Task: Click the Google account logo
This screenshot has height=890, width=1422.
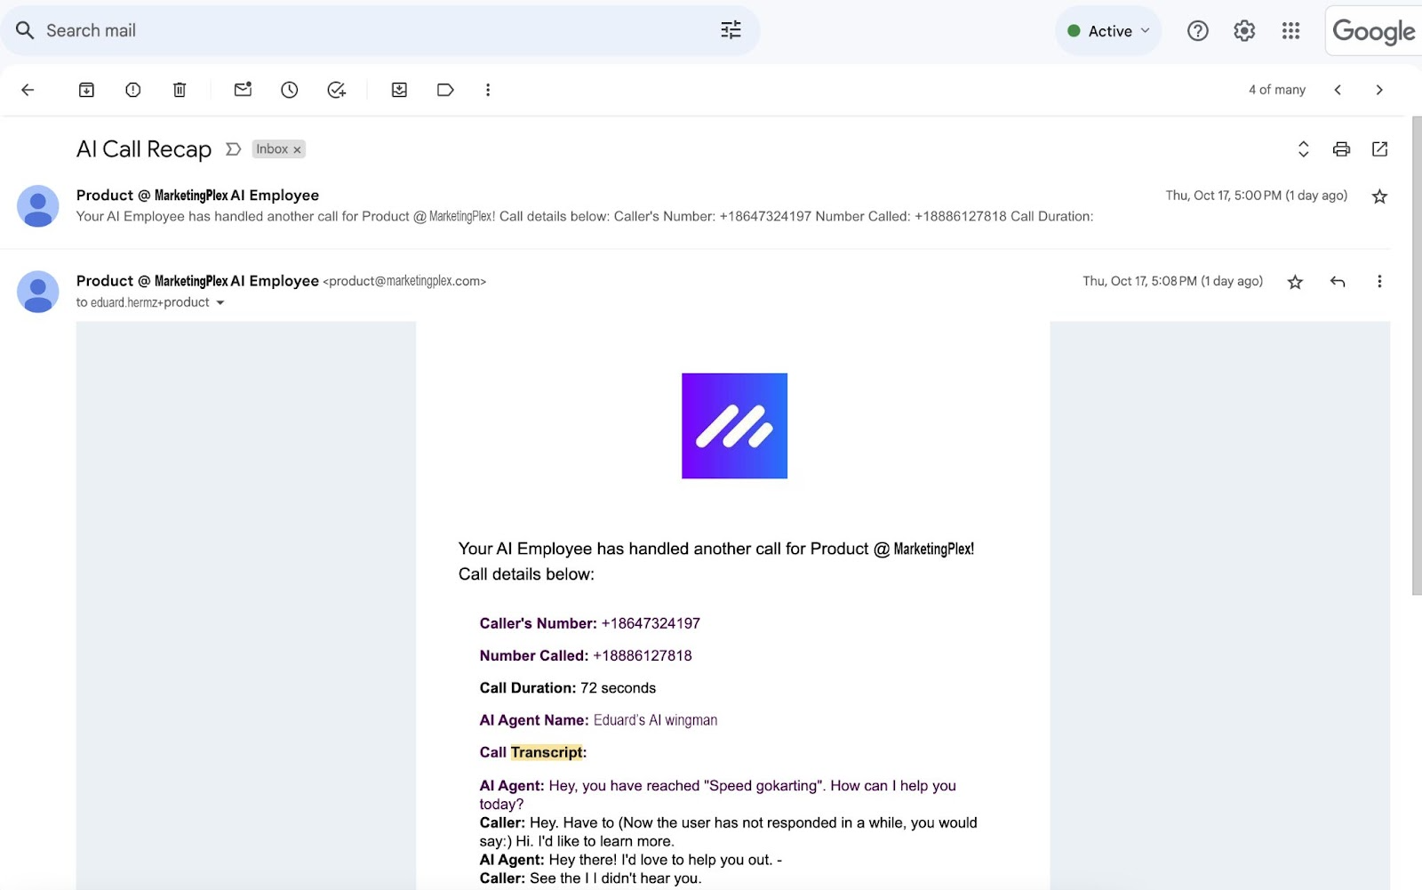Action: point(1374,31)
